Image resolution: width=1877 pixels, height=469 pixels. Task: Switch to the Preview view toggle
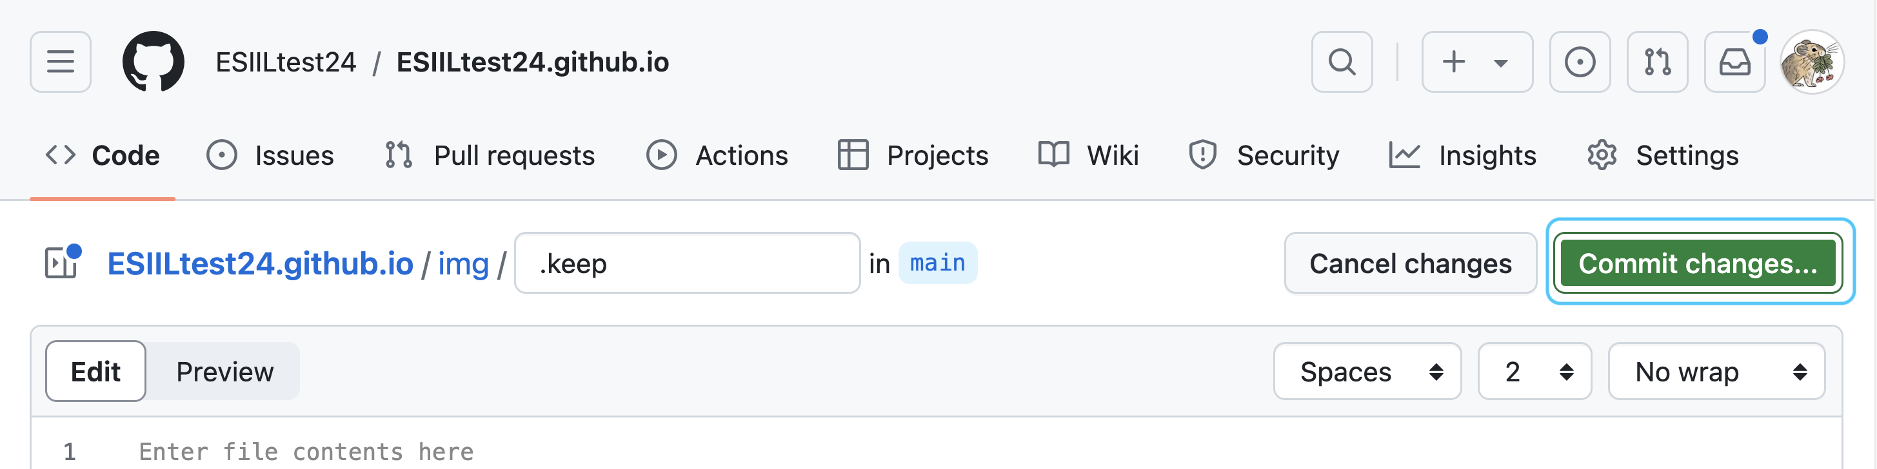(224, 372)
